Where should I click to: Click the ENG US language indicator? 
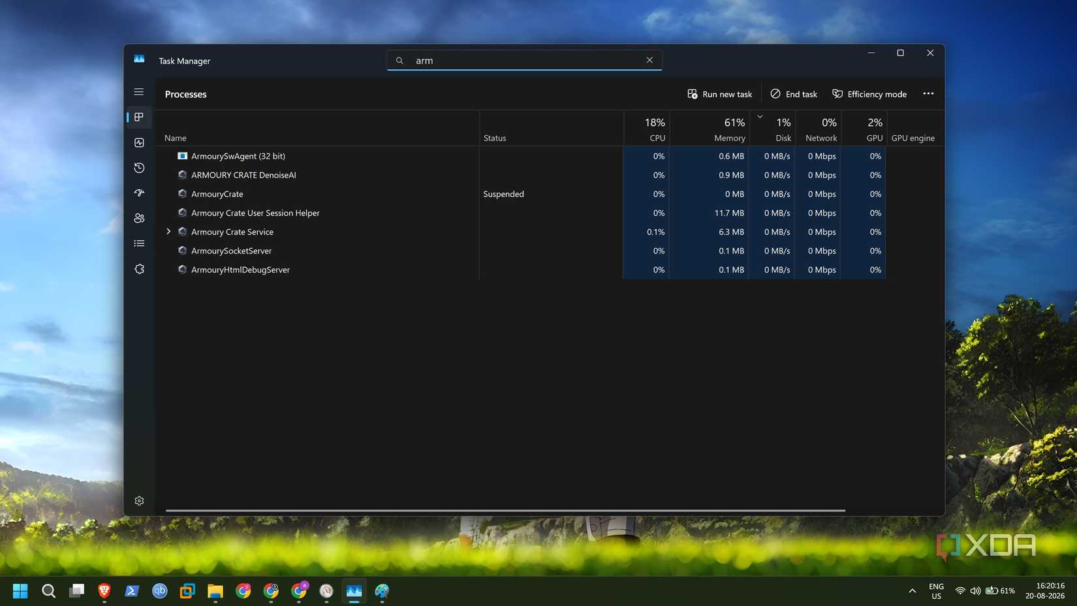pos(937,591)
